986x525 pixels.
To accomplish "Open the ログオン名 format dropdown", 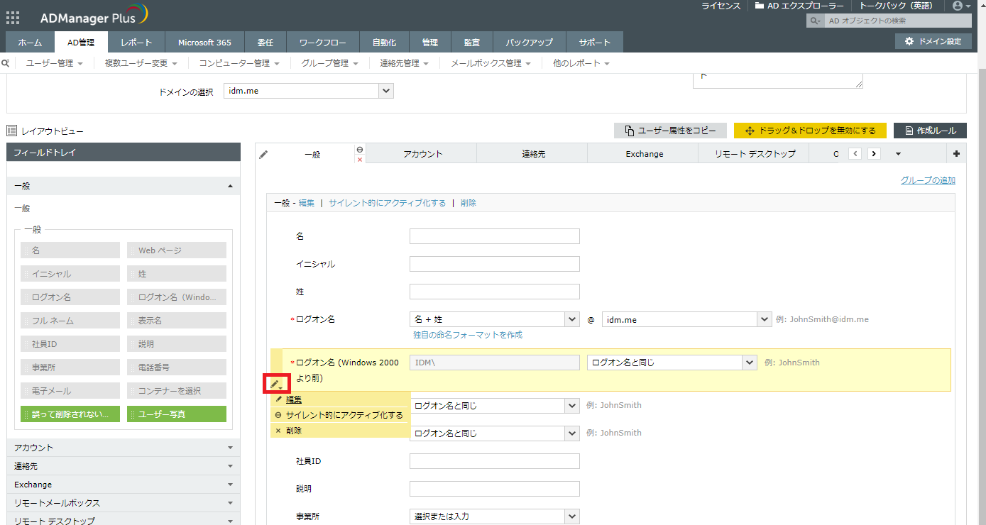I will click(x=495, y=319).
